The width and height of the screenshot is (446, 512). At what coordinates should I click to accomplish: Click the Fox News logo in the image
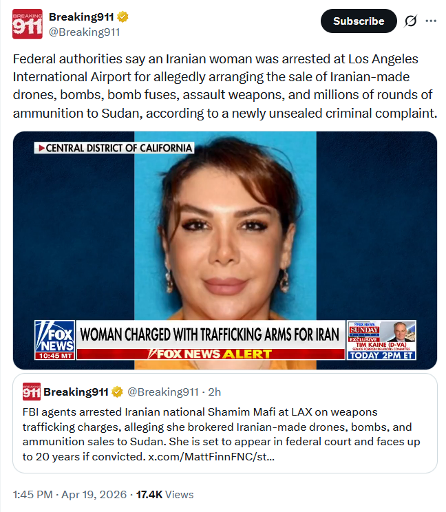[x=55, y=340]
